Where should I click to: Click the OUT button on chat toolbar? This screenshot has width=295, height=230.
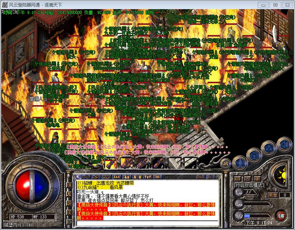(200, 177)
